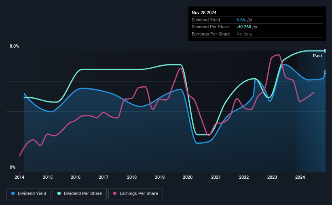Click the 2014 x-axis label
Screen dimensions: 332x205
point(19,177)
